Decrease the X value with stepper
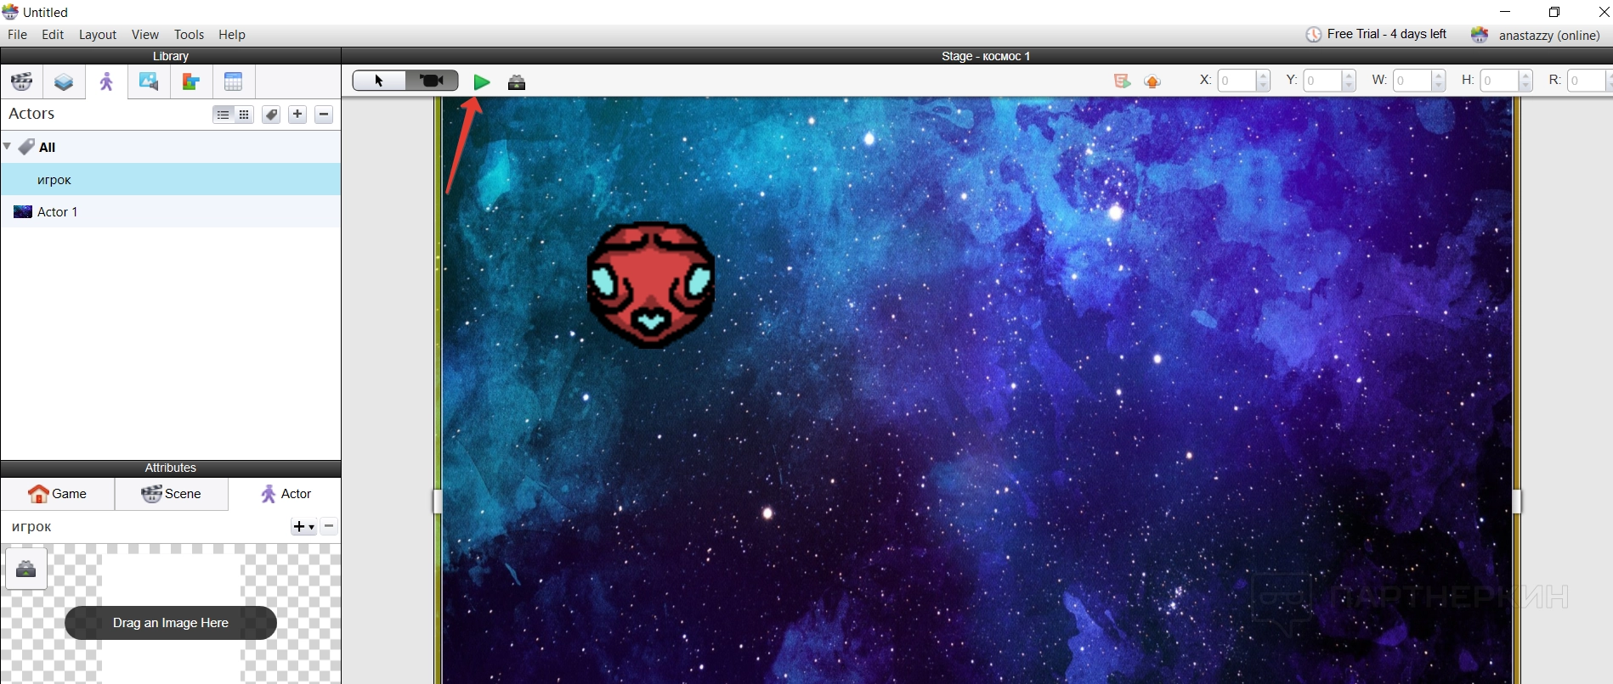The width and height of the screenshot is (1613, 684). click(x=1263, y=86)
